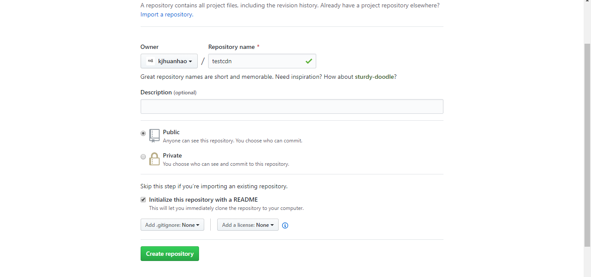Select the Private radio button
591x277 pixels.
click(x=143, y=157)
